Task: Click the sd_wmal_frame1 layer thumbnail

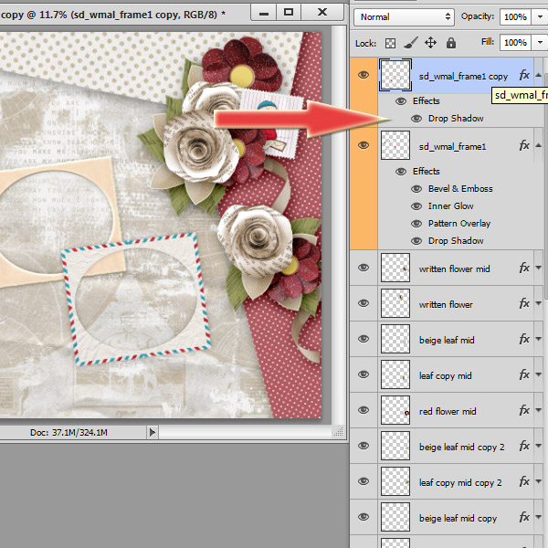Action: coord(395,146)
